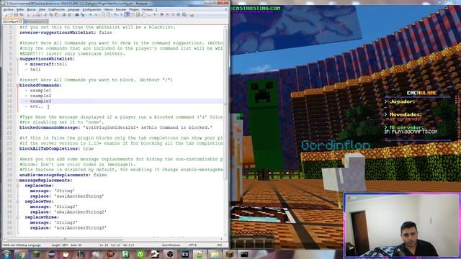Click the 'INS' status bar indicator

point(219,245)
